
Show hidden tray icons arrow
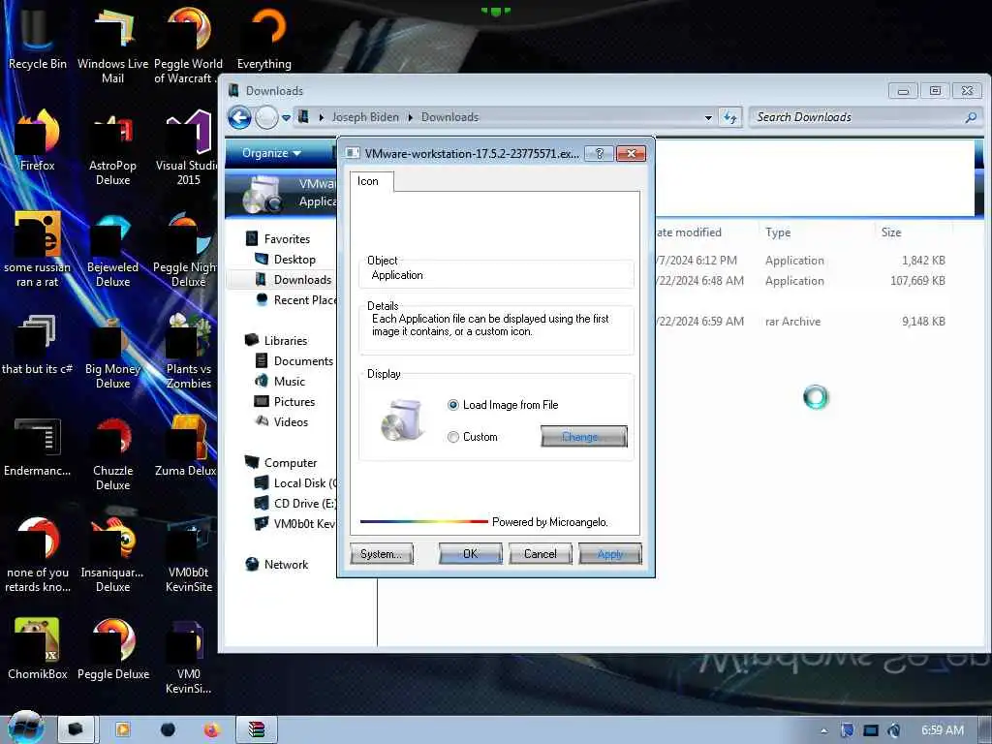click(823, 730)
